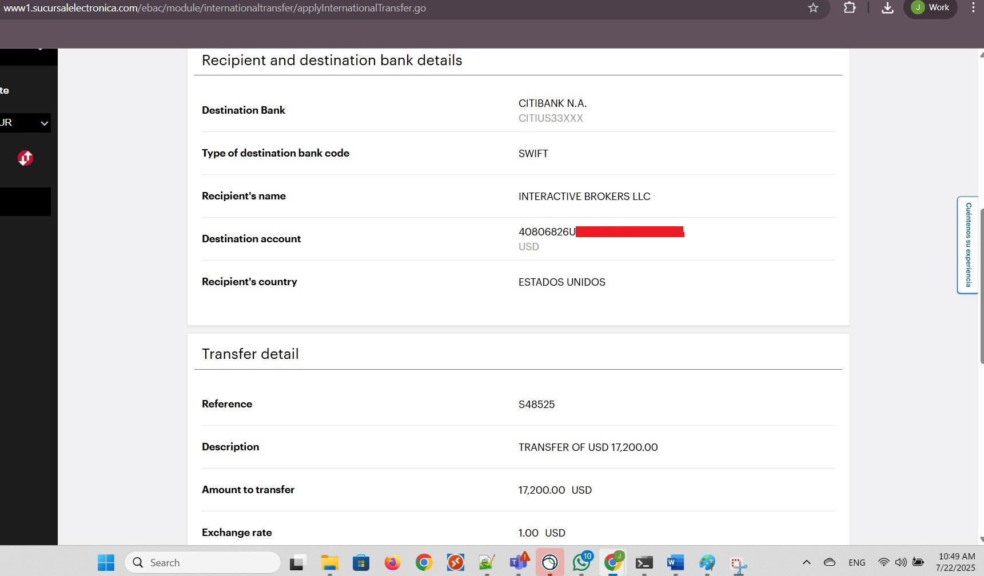
Task: Open the orange remote desktop app in the taskbar
Action: coord(455,563)
